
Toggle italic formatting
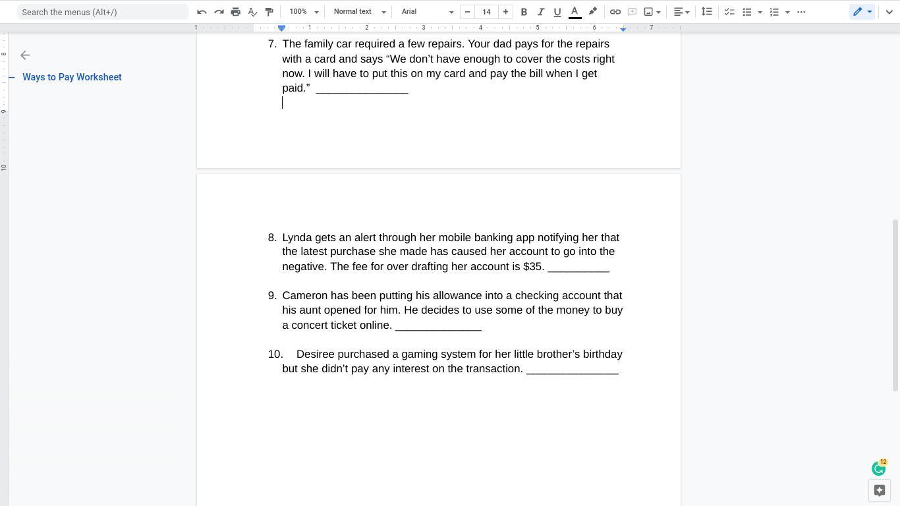[x=540, y=12]
